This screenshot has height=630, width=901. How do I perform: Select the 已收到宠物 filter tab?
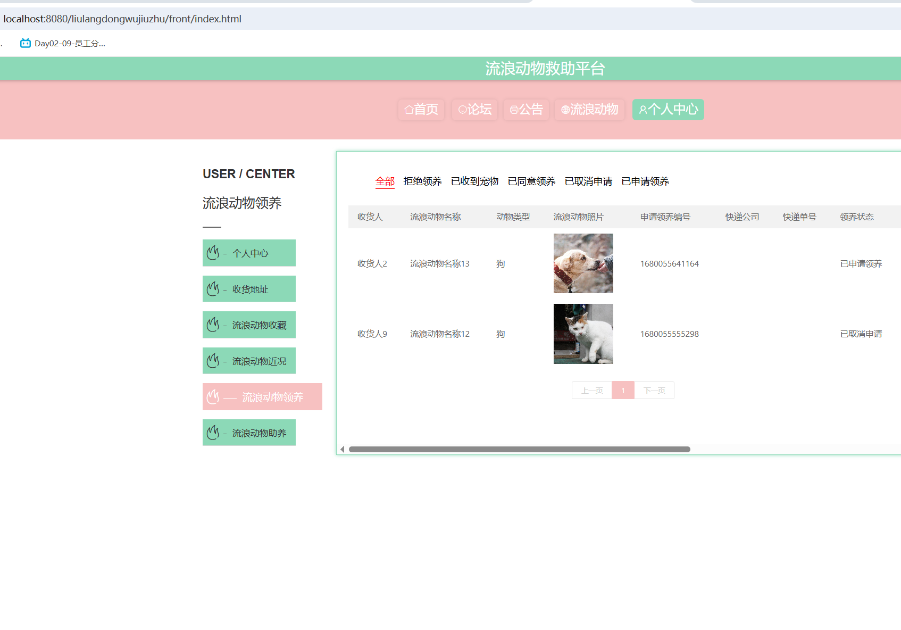click(x=474, y=181)
